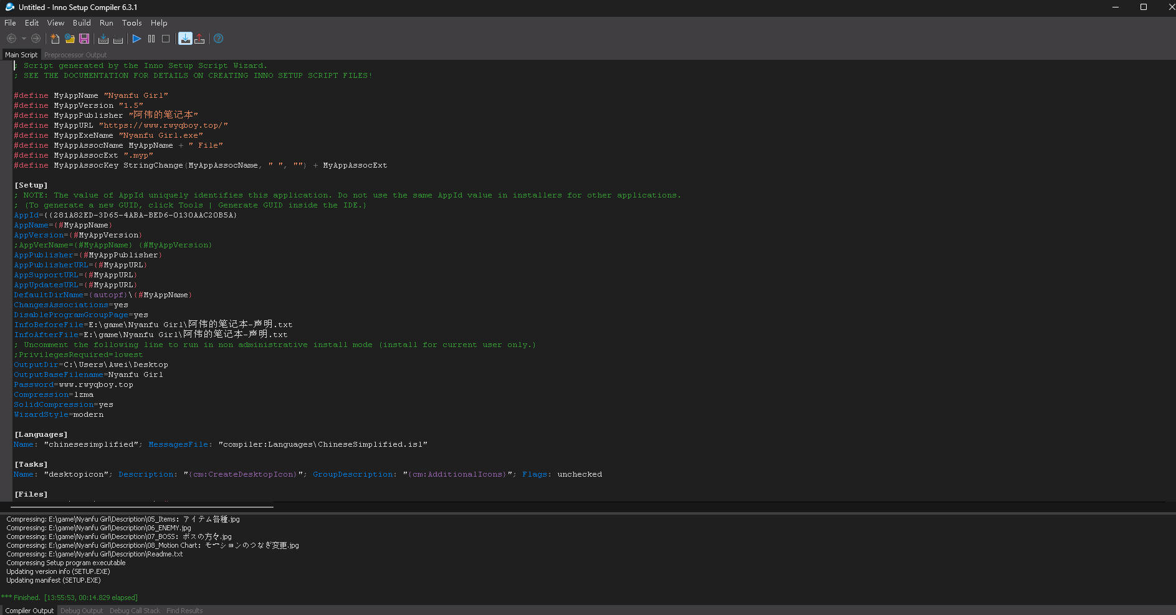
Task: Run the installer with the play icon
Action: pos(136,39)
